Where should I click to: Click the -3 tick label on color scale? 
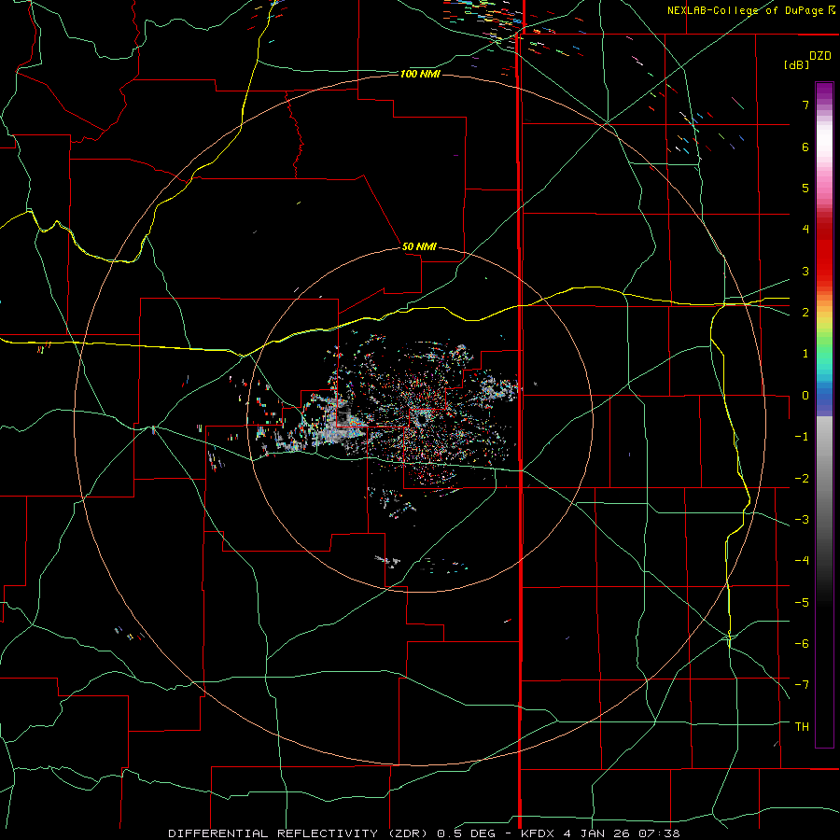click(802, 520)
